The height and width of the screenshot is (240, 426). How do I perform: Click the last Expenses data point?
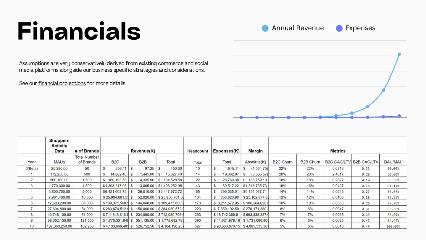click(399, 116)
